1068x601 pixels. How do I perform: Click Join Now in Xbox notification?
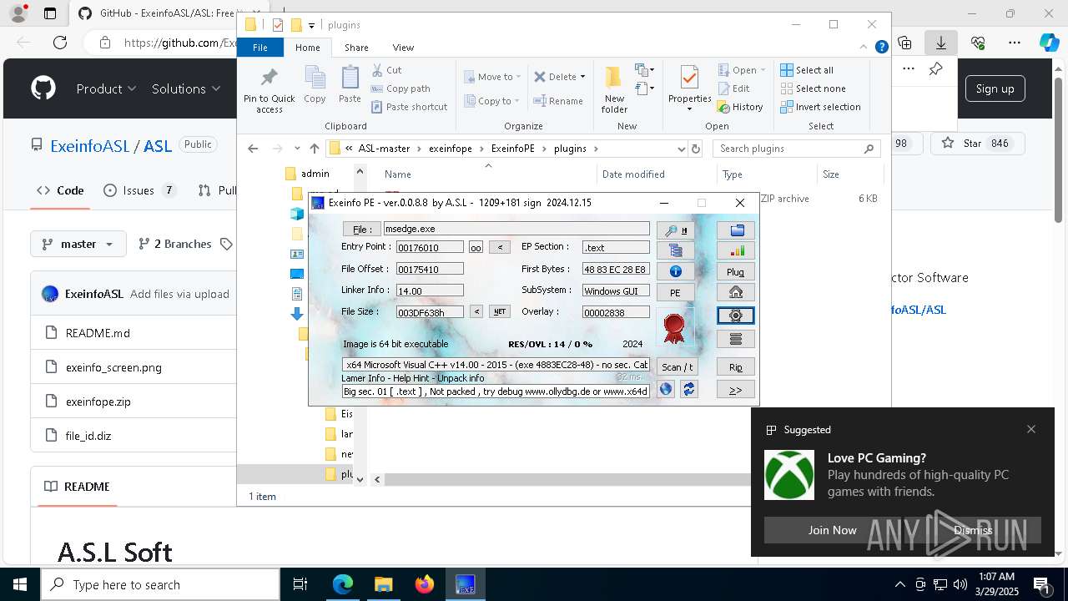(832, 530)
